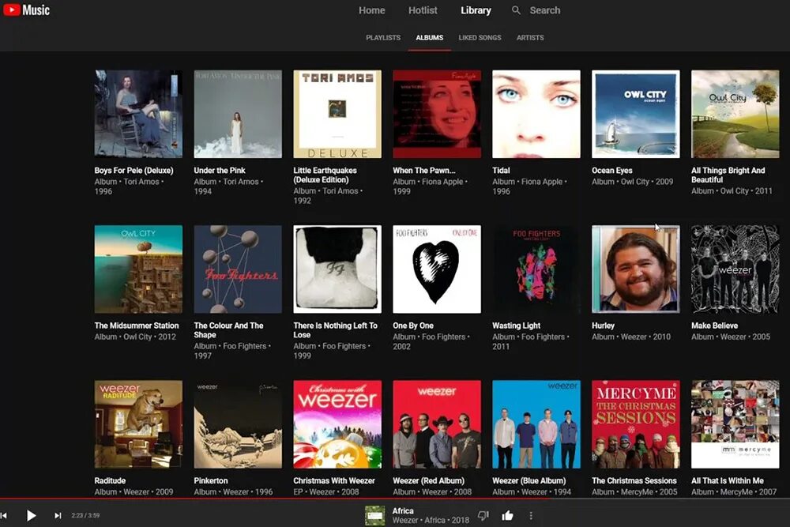
Task: Open the Hurley album cover
Action: [x=636, y=269]
